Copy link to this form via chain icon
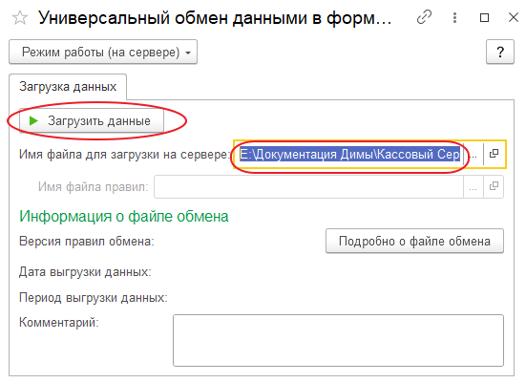The image size is (526, 383). [x=424, y=17]
